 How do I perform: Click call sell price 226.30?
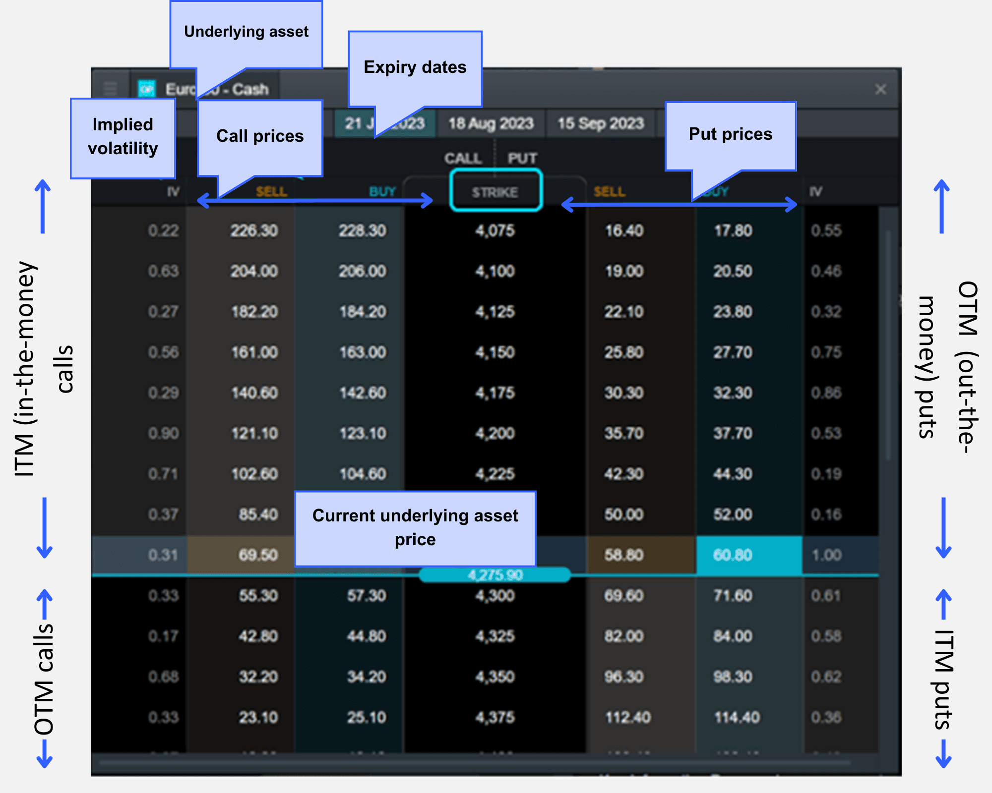254,230
